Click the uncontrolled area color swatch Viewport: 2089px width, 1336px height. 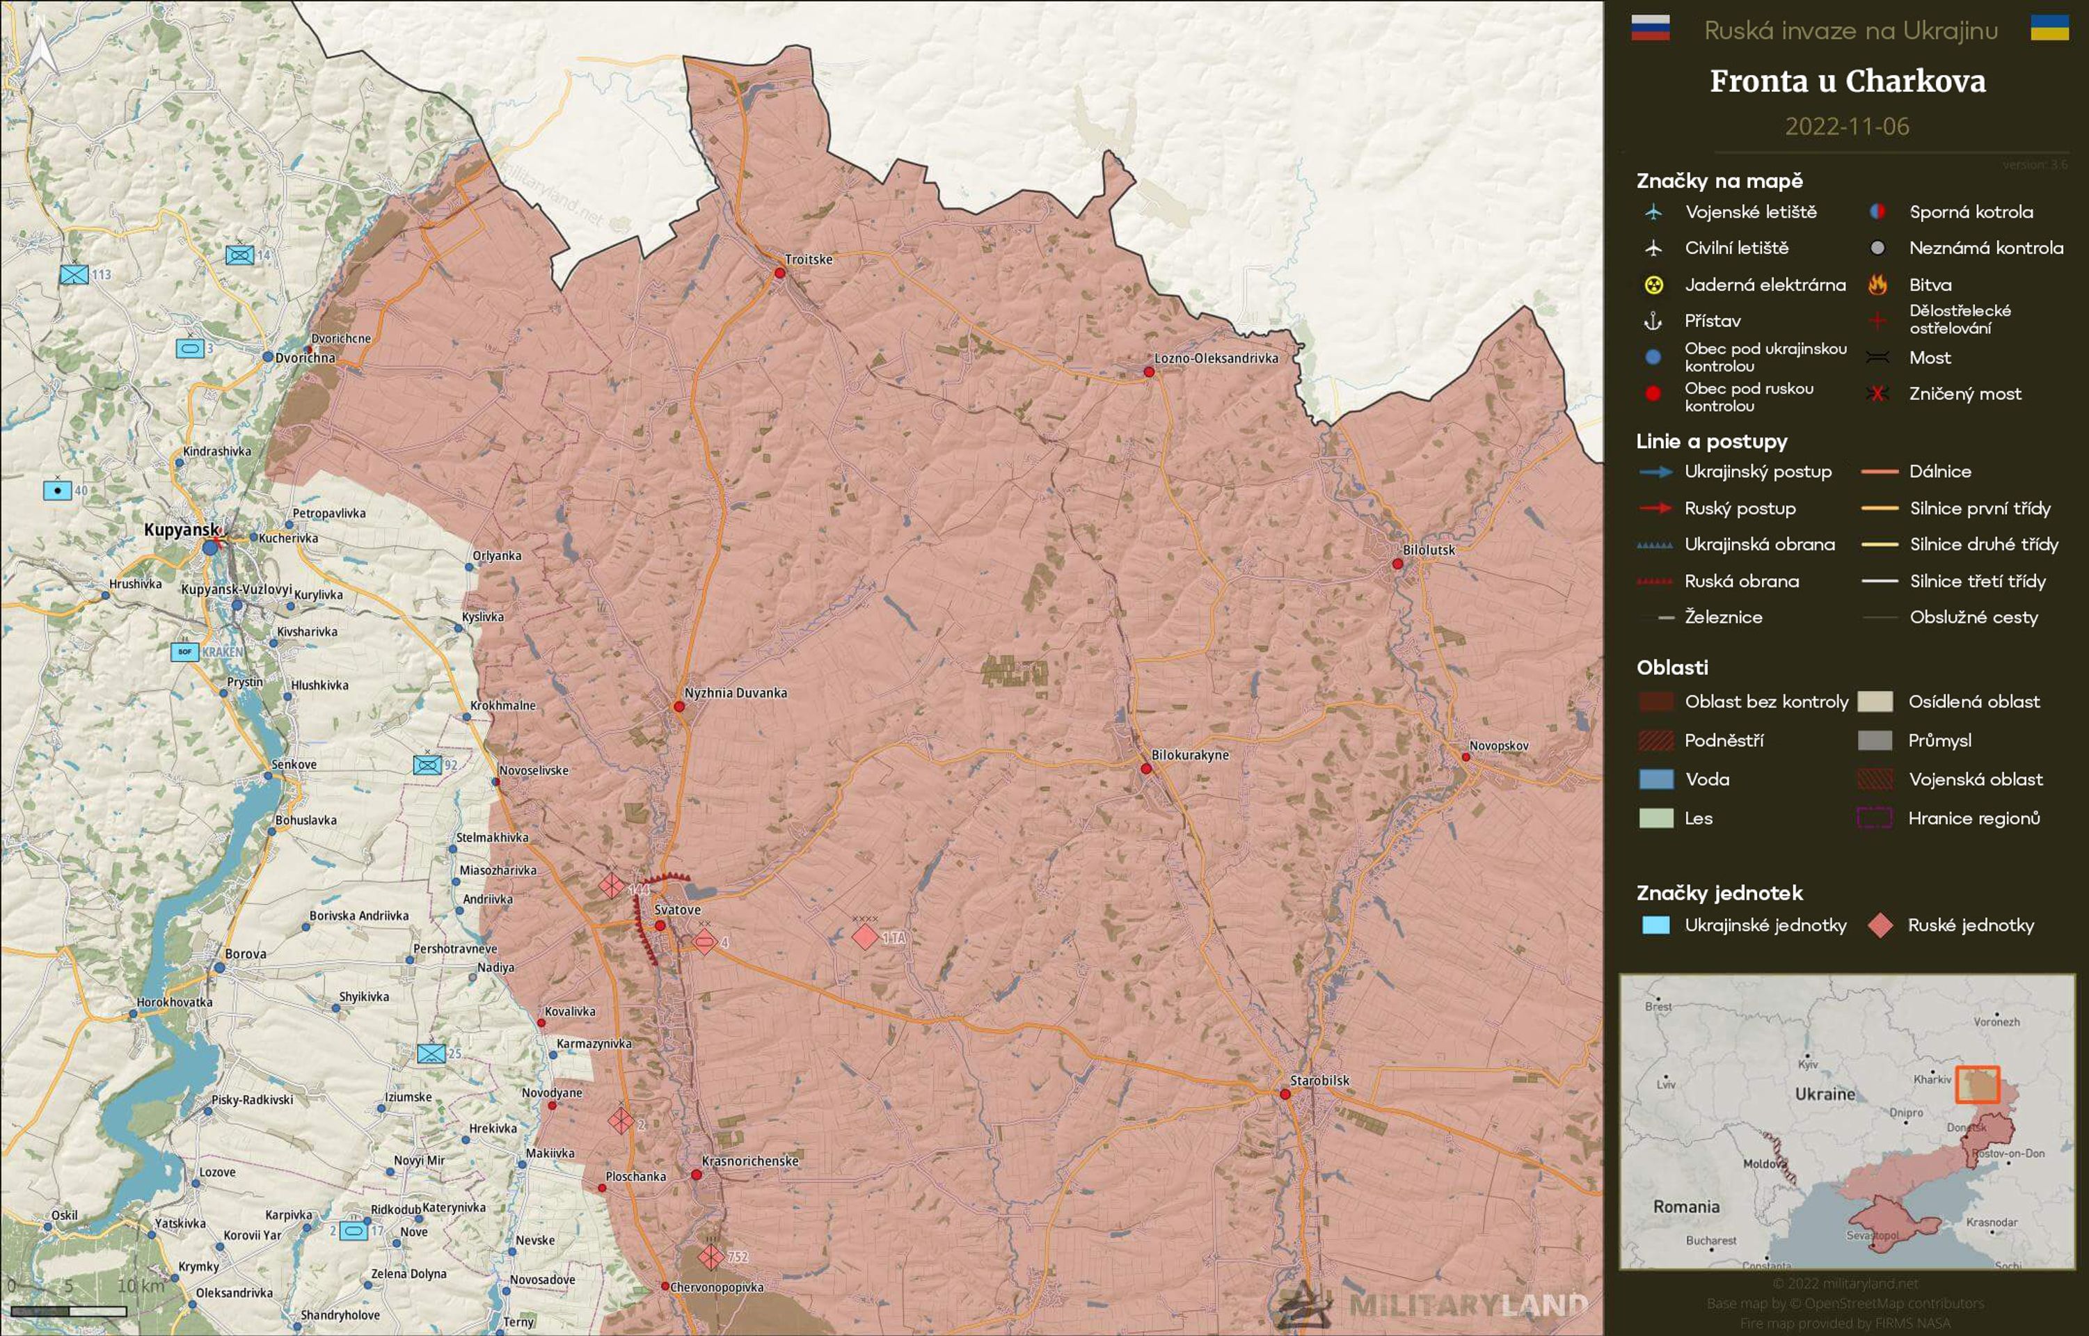(x=1656, y=701)
